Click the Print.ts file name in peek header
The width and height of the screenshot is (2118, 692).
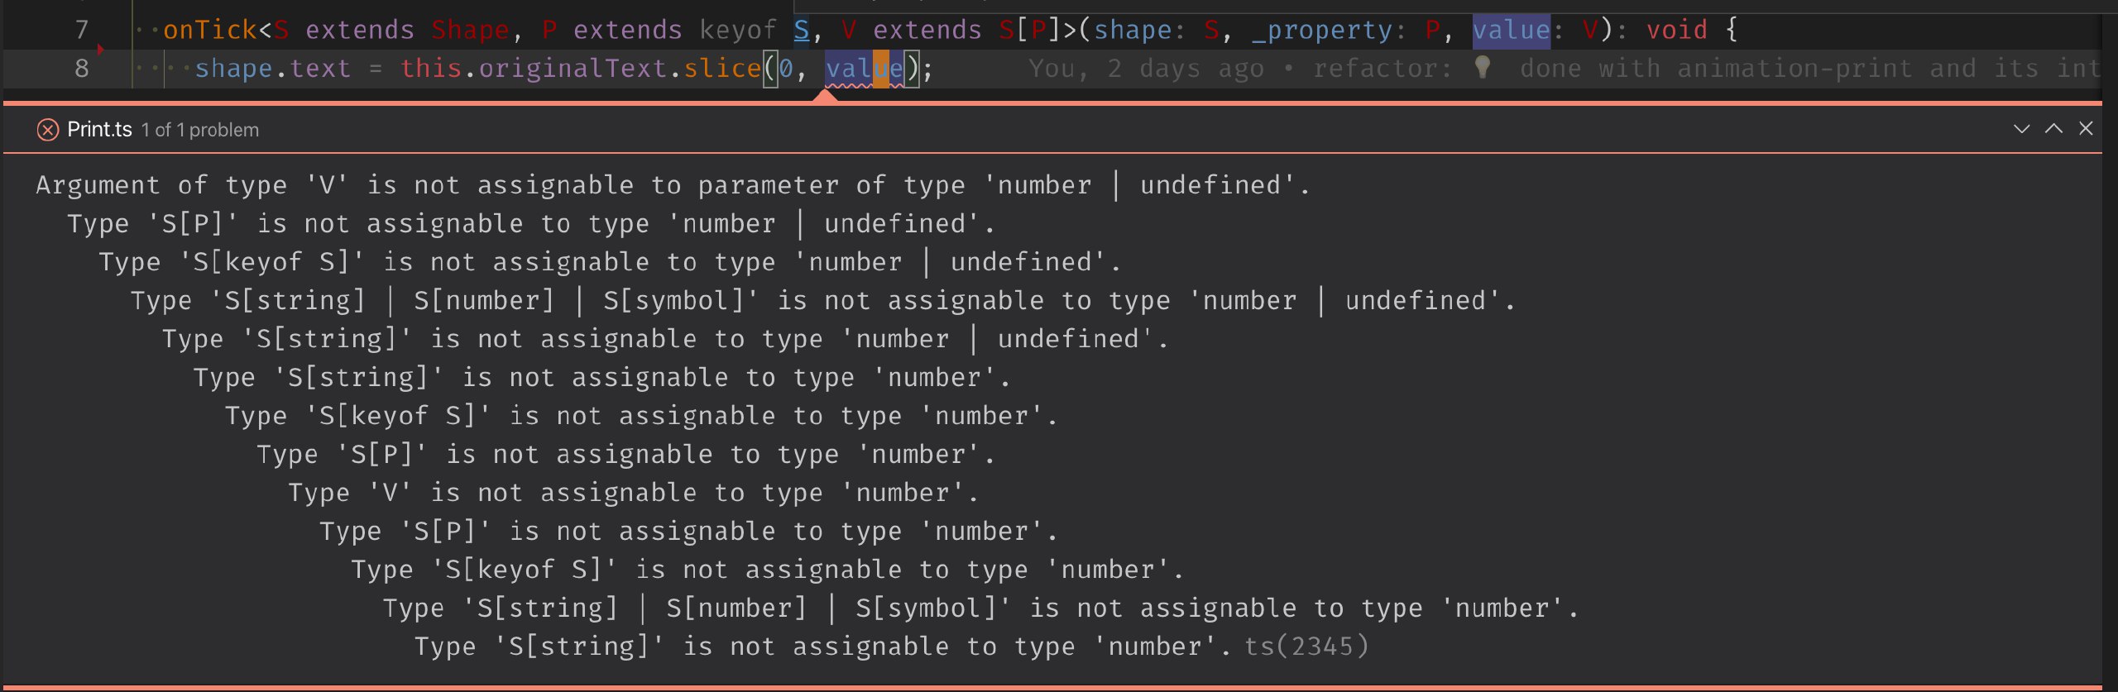(x=99, y=130)
